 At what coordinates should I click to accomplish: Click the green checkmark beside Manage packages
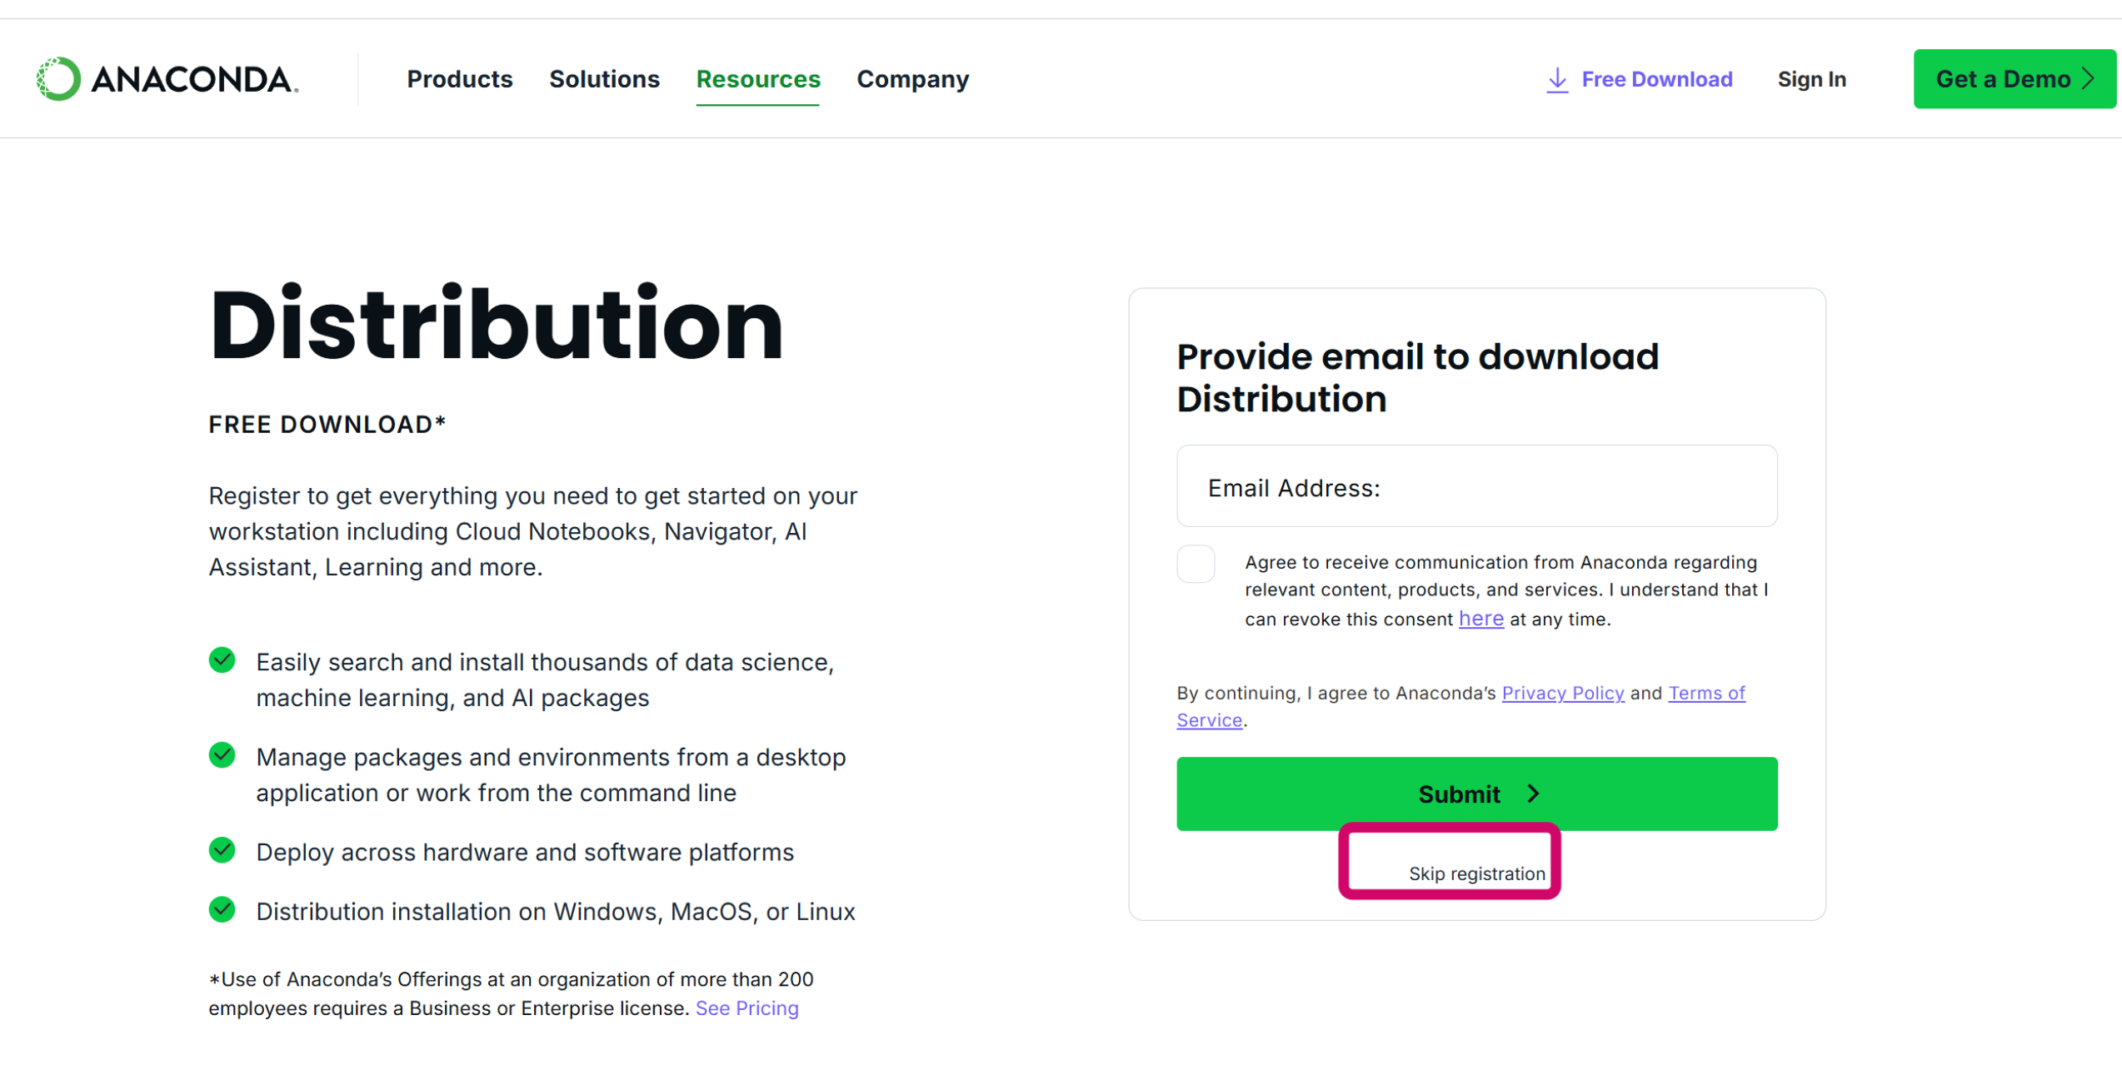pyautogui.click(x=222, y=755)
